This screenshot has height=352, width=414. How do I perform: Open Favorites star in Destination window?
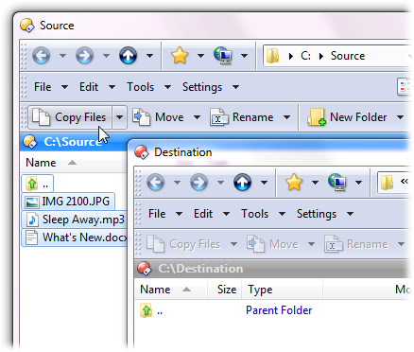[x=294, y=183]
